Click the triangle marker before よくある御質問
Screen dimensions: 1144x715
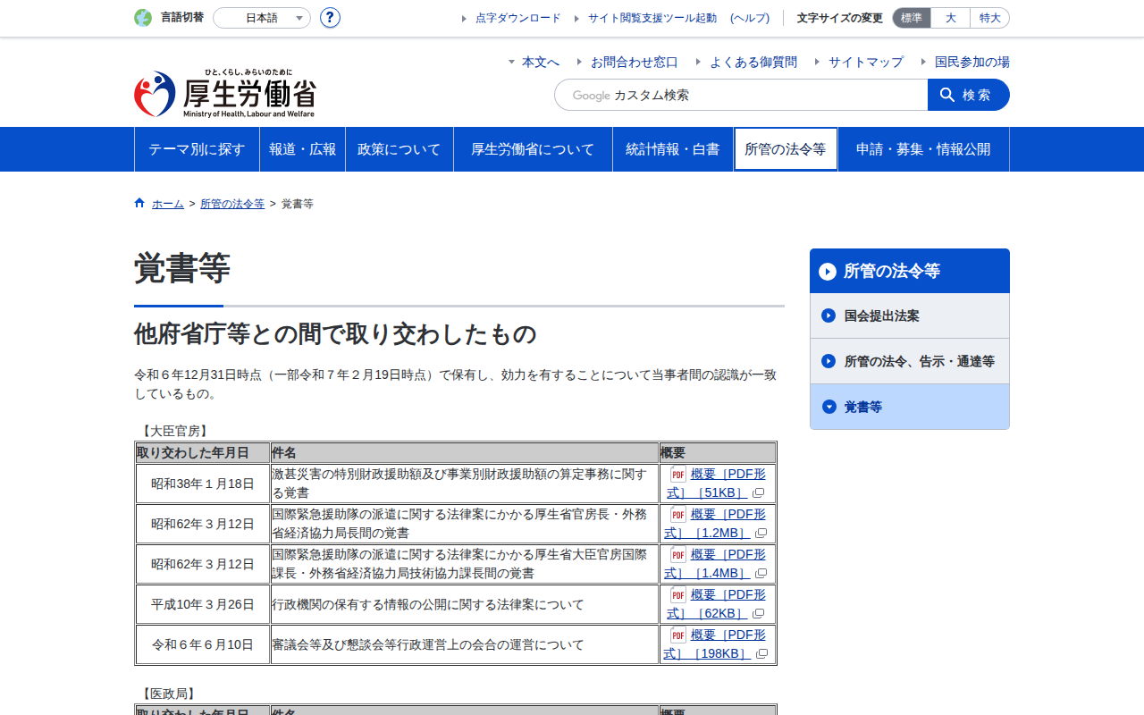point(699,62)
